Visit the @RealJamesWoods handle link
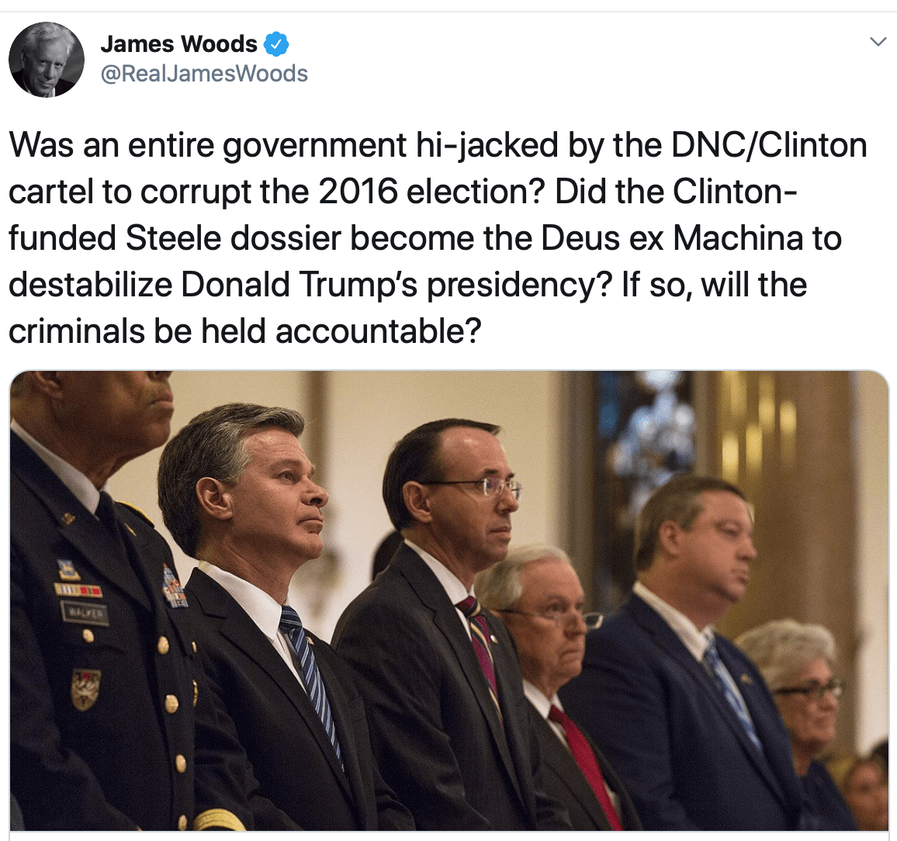The width and height of the screenshot is (897, 841). [x=204, y=74]
